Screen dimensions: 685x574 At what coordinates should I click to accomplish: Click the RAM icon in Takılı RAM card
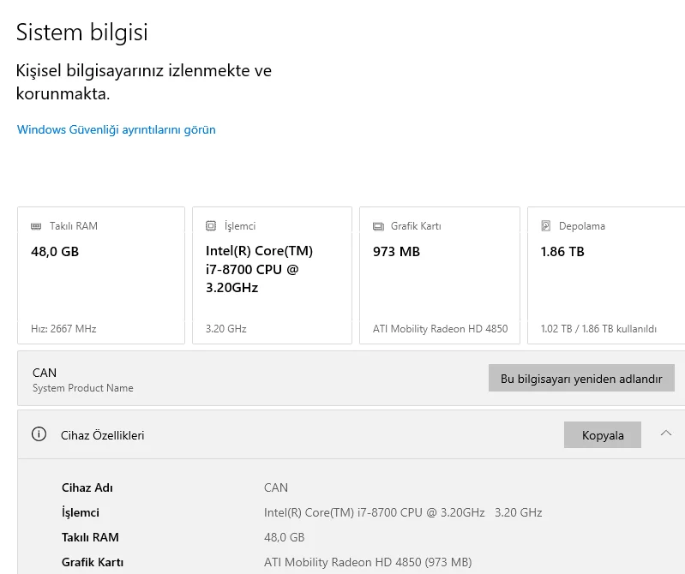36,226
